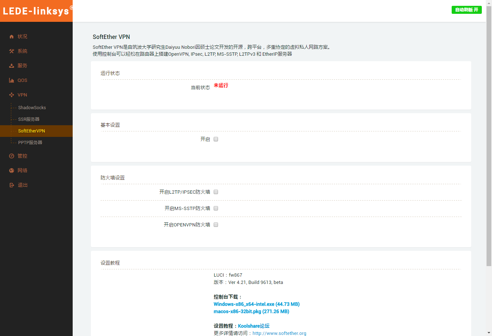
Task: Click the bar chart icon beside QOS
Action: click(12, 80)
